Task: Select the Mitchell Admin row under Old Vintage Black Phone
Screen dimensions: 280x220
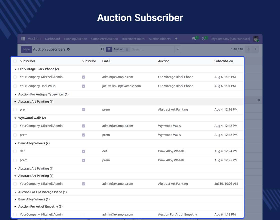Action: 15,77
